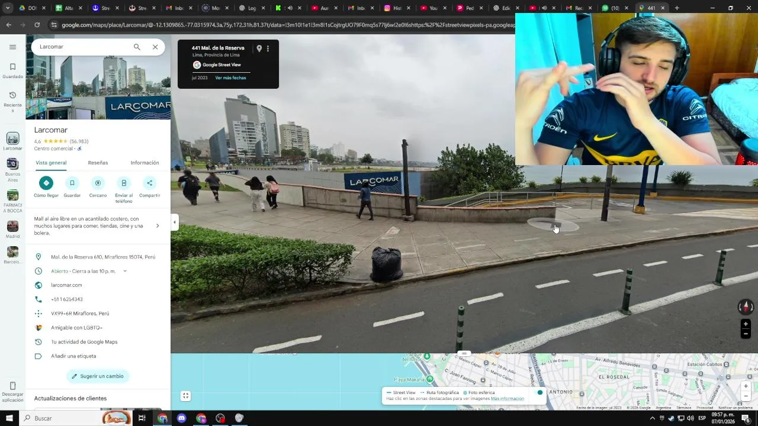
Task: Click the Cómo llegar directions icon
Action: coord(46,183)
